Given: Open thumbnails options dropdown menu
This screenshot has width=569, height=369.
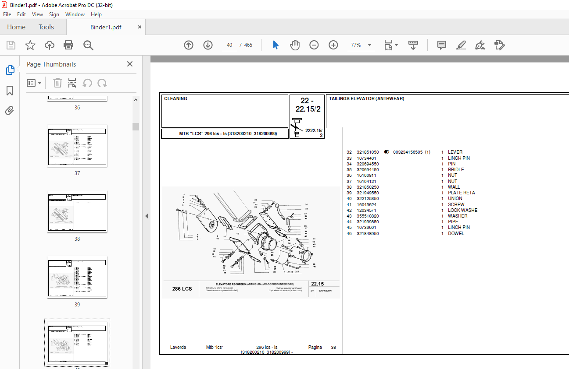Looking at the screenshot, I should (x=34, y=83).
